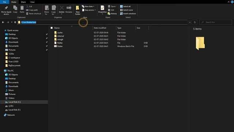
Task: Open recent locations dropdown arrow
Action: click(x=12, y=22)
